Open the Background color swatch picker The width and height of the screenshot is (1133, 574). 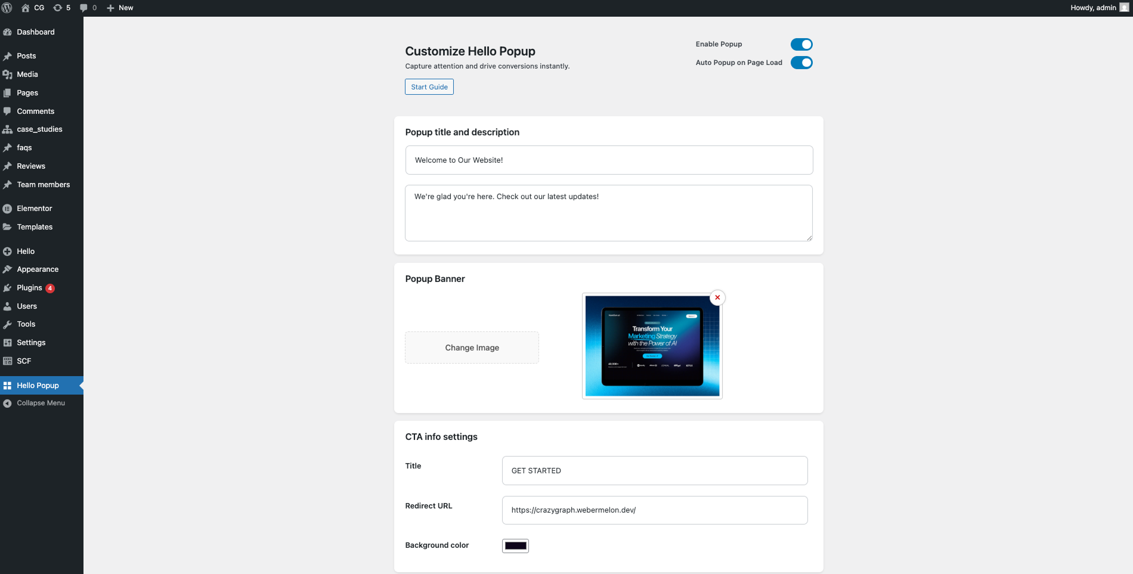point(515,545)
